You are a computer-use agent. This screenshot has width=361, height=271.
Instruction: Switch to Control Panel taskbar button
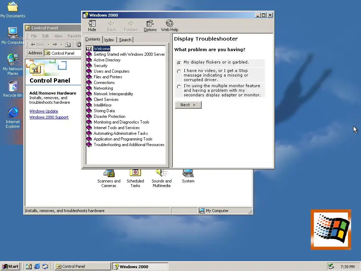(x=82, y=266)
